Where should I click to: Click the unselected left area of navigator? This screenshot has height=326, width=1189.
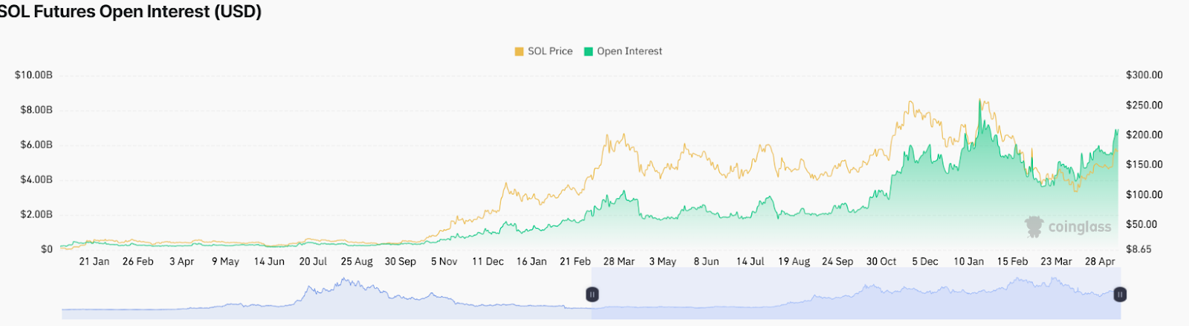tap(327, 294)
